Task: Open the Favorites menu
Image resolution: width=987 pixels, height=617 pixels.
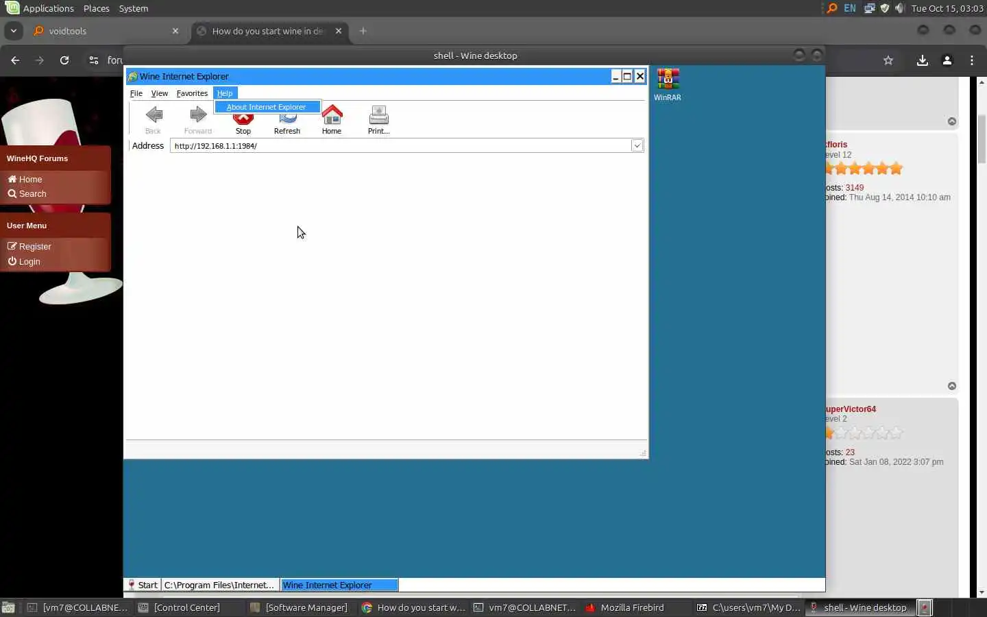Action: click(x=192, y=93)
